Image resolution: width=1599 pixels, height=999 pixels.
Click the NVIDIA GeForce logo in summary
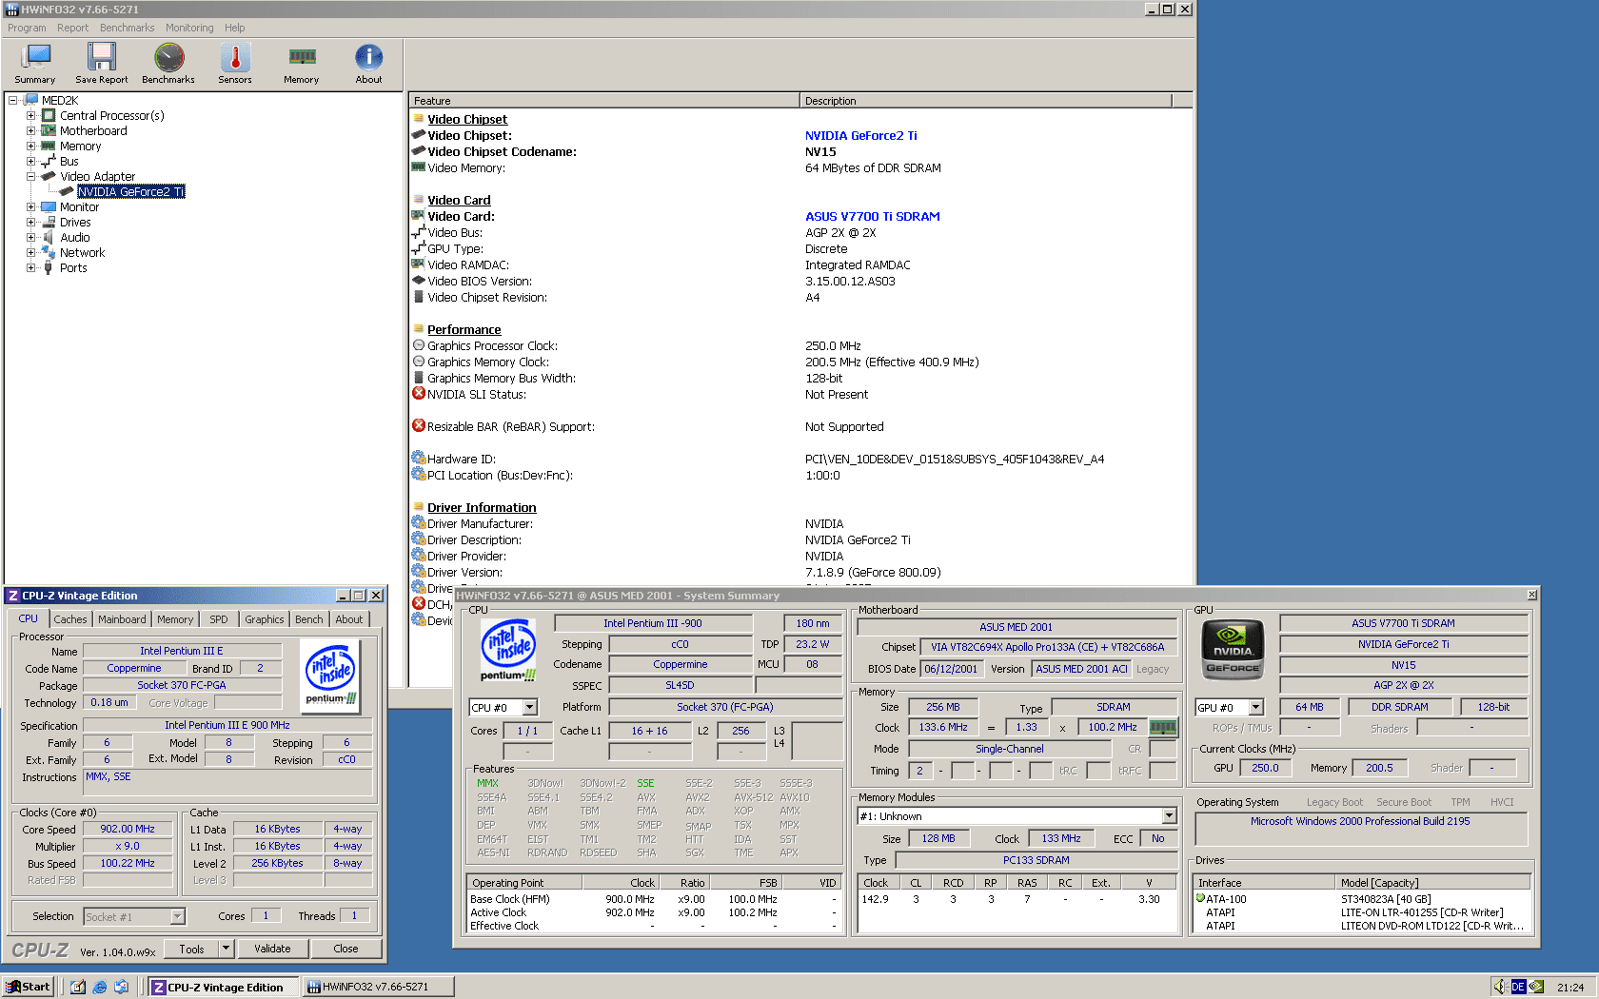point(1234,649)
